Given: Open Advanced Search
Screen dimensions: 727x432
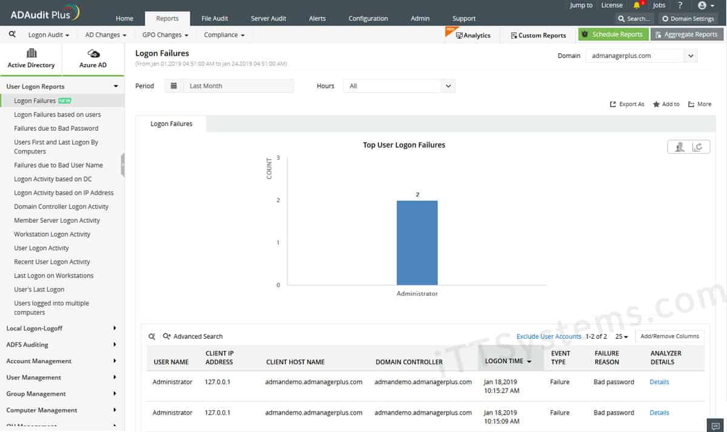Looking at the screenshot, I should [193, 336].
